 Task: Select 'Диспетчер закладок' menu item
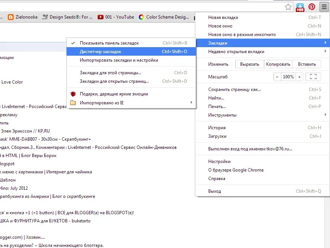(131, 52)
